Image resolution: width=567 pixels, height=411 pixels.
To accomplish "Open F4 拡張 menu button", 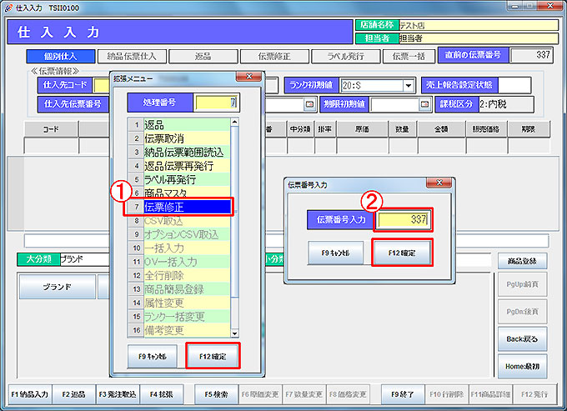I will 161,394.
